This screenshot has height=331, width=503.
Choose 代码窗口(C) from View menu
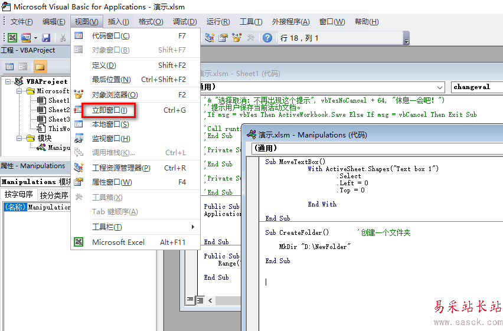pos(135,36)
